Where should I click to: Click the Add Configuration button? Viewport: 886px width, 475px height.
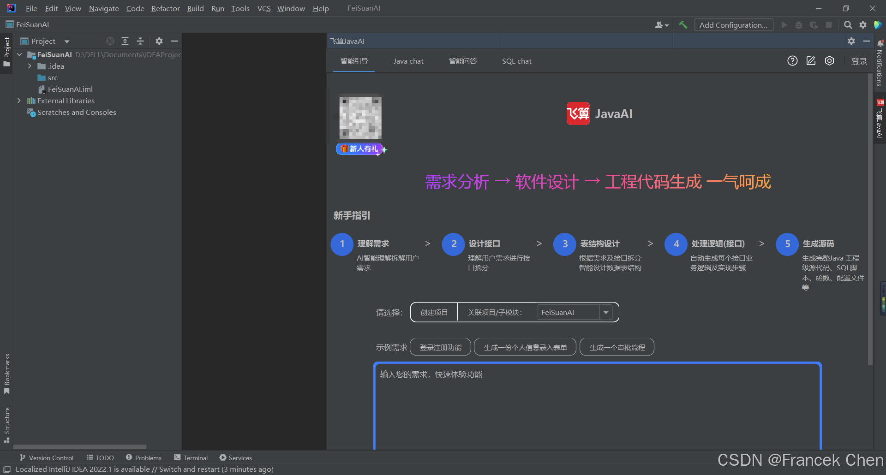pyautogui.click(x=734, y=24)
